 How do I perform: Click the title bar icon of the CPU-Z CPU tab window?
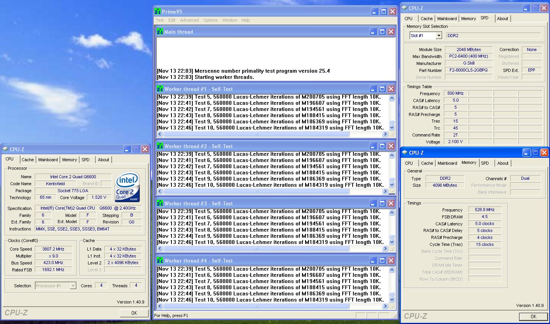pyautogui.click(x=5, y=149)
